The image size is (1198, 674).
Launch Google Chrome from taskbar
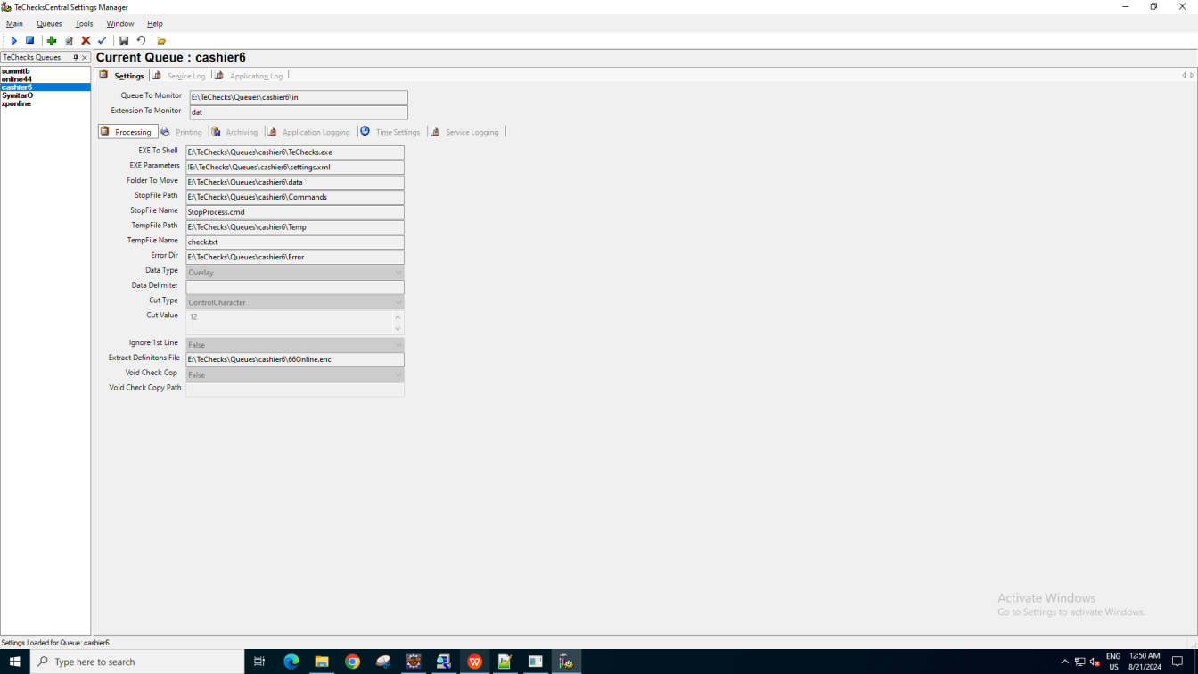352,662
